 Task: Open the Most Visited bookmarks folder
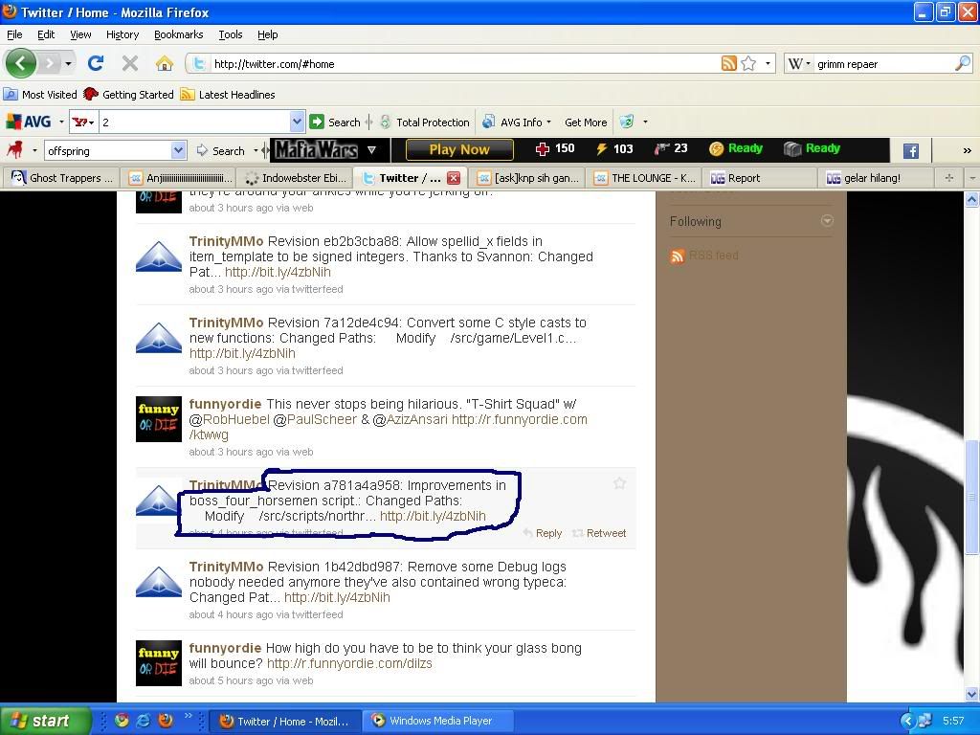(40, 95)
